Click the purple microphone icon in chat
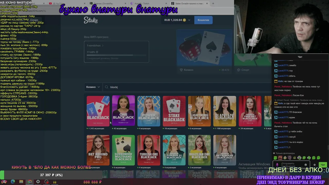329x185 pixels. pyautogui.click(x=277, y=165)
